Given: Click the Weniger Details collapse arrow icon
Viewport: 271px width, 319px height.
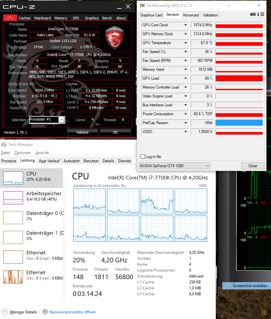Looking at the screenshot, I should coord(4,312).
